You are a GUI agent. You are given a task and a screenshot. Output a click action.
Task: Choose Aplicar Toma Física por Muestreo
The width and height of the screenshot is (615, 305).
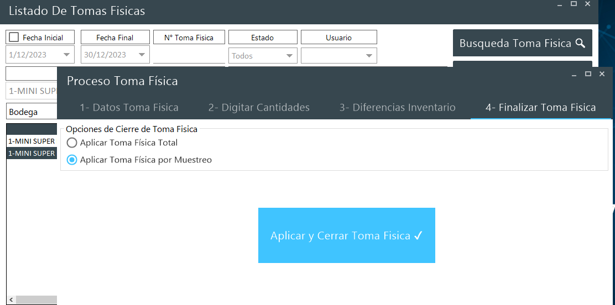72,160
